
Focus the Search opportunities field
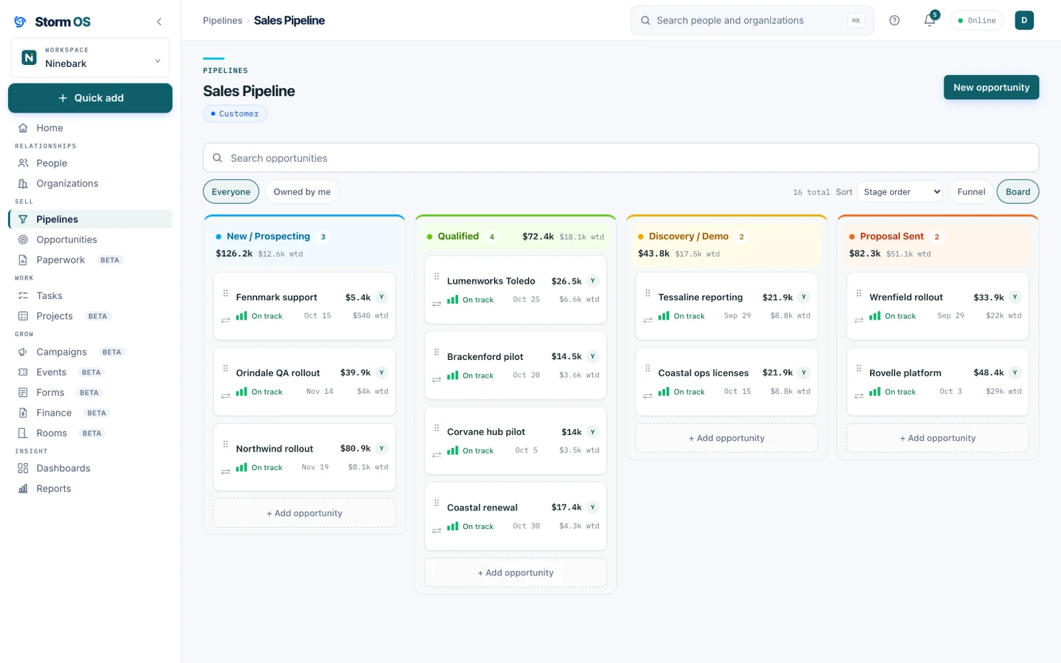pos(621,158)
